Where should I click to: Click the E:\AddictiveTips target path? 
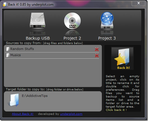35,96
